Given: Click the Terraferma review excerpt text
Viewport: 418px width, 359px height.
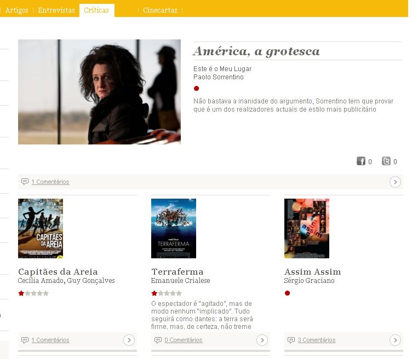Looking at the screenshot, I should (202, 315).
